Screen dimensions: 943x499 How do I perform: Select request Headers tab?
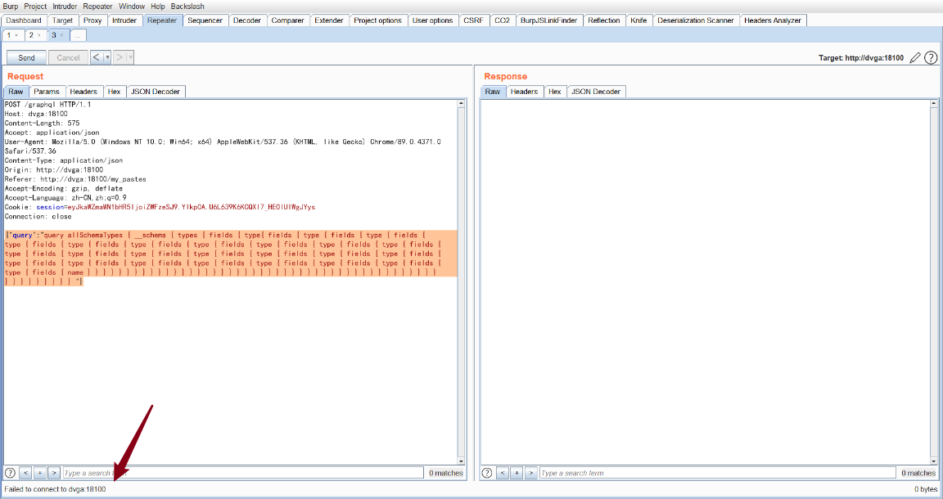coord(83,92)
